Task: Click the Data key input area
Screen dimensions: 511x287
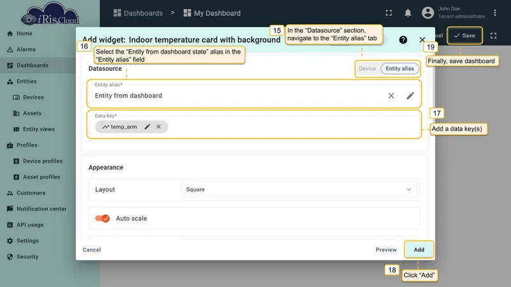Action: coord(254,125)
